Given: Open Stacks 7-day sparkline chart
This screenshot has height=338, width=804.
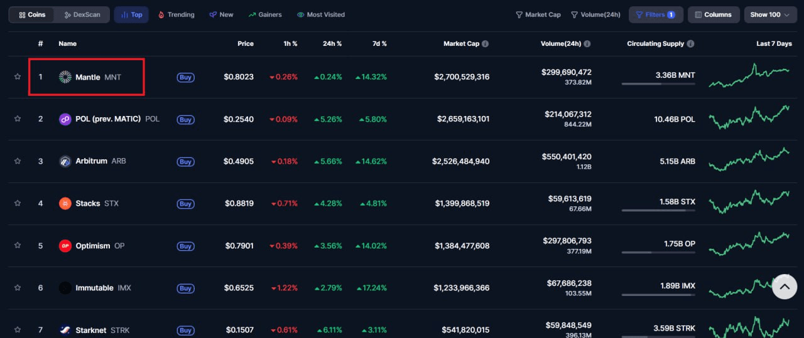Looking at the screenshot, I should point(749,202).
